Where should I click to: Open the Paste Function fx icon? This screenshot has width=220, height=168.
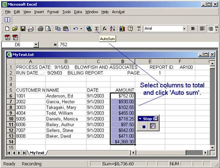point(104,29)
